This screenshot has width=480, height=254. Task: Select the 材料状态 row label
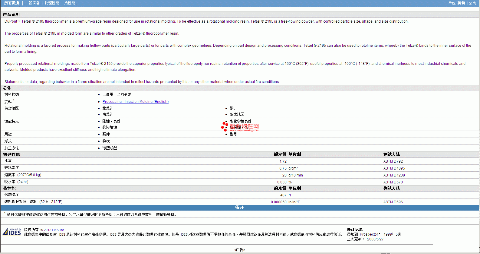click(x=12, y=94)
